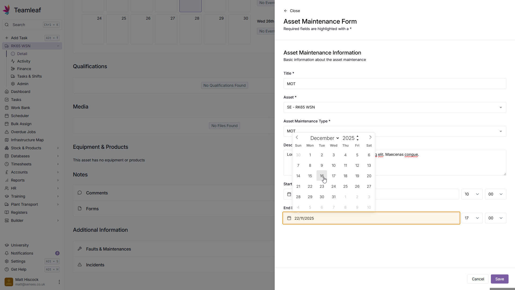This screenshot has width=515, height=290.
Task: Open Scheduler from the sidebar
Action: point(20,116)
